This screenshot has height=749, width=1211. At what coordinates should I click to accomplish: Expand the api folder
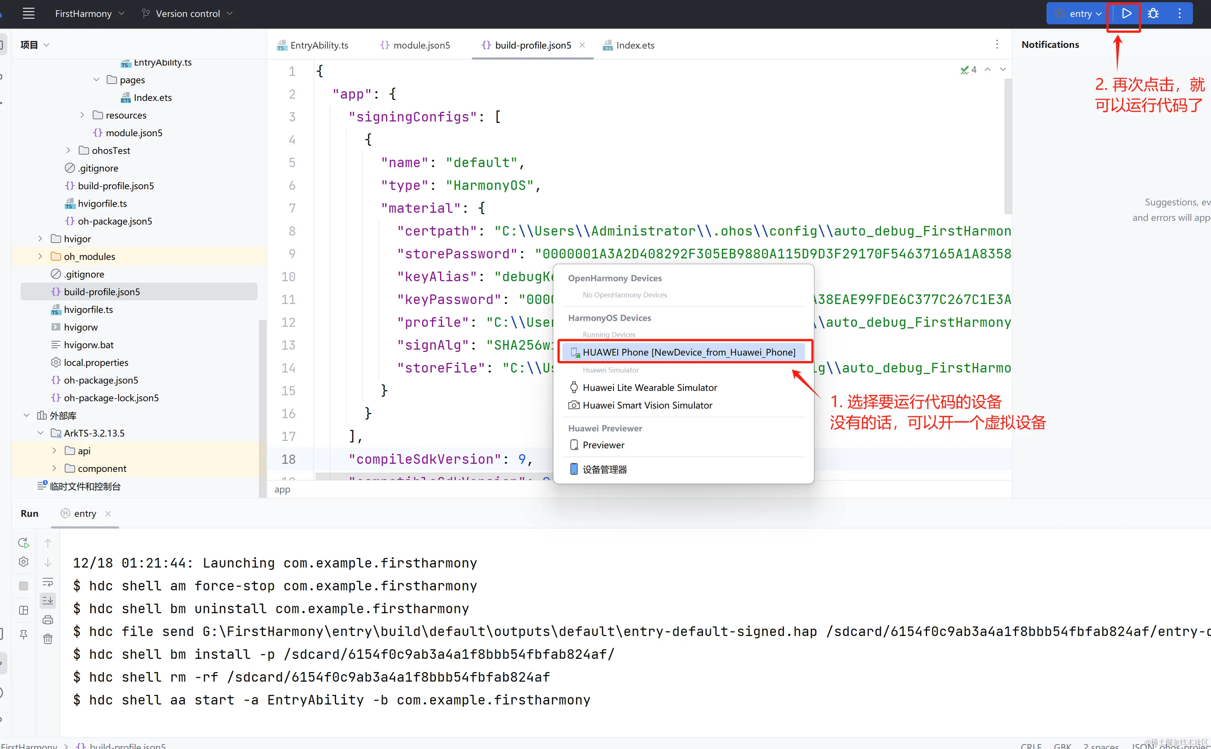(x=54, y=451)
